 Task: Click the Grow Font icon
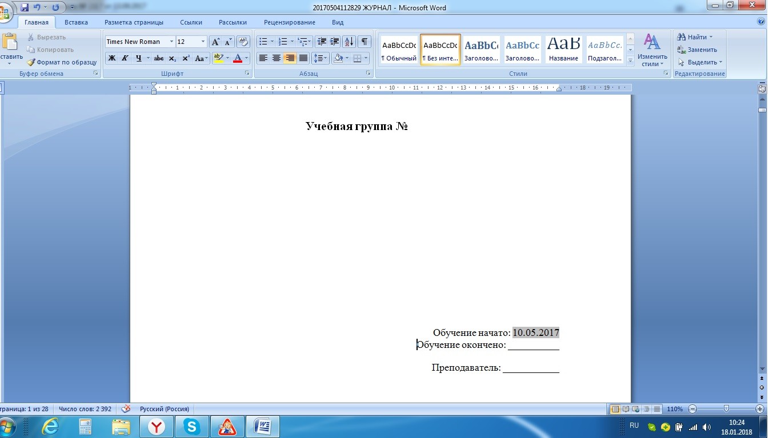[215, 42]
